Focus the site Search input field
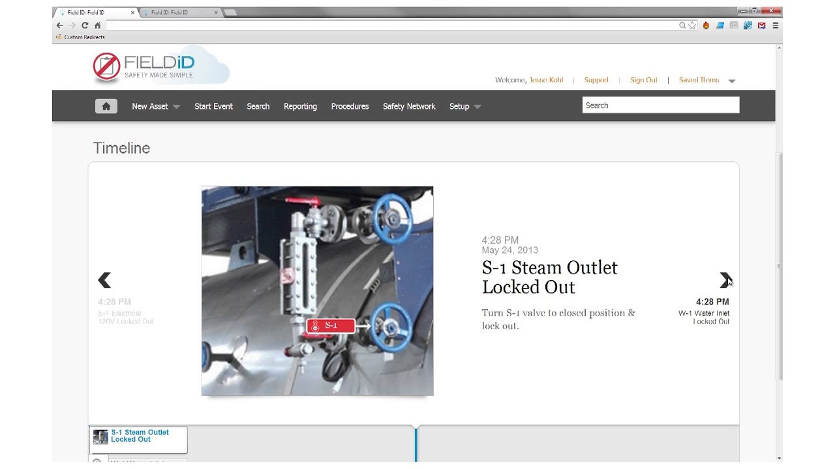 [661, 105]
